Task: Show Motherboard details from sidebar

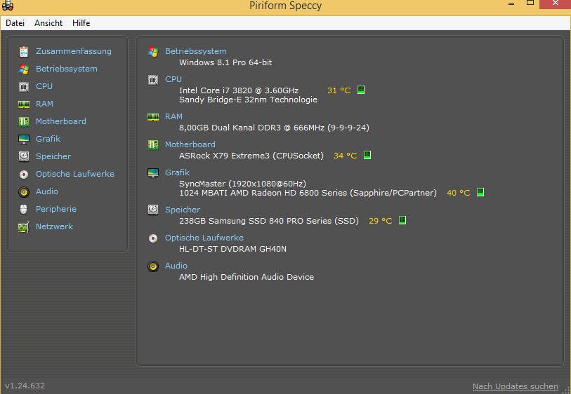Action: pos(61,121)
